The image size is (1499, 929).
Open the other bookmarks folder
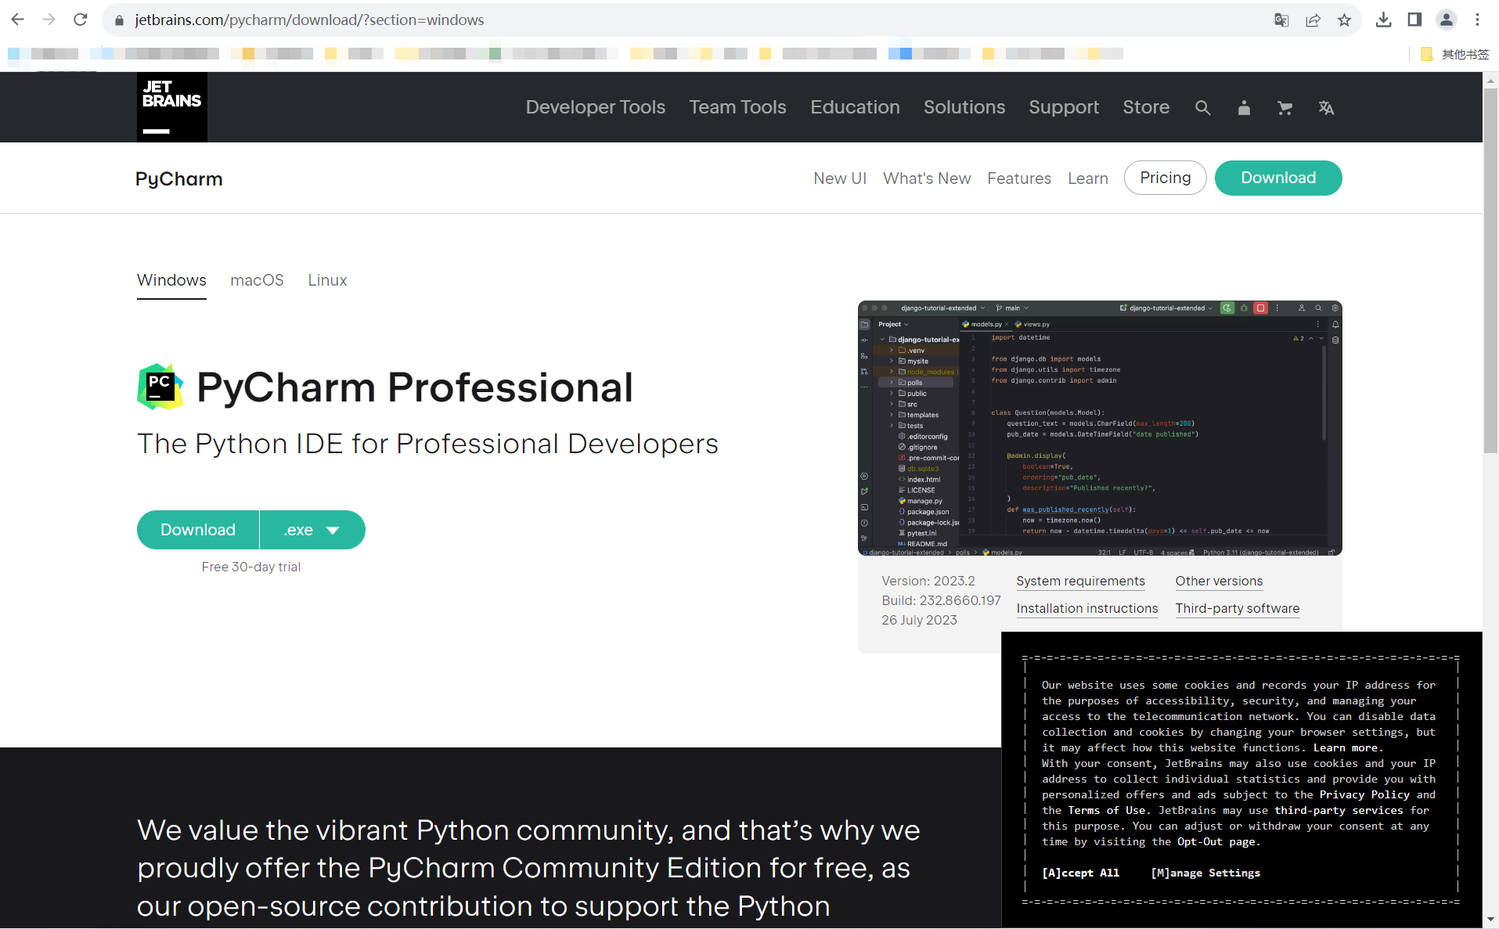(x=1454, y=54)
